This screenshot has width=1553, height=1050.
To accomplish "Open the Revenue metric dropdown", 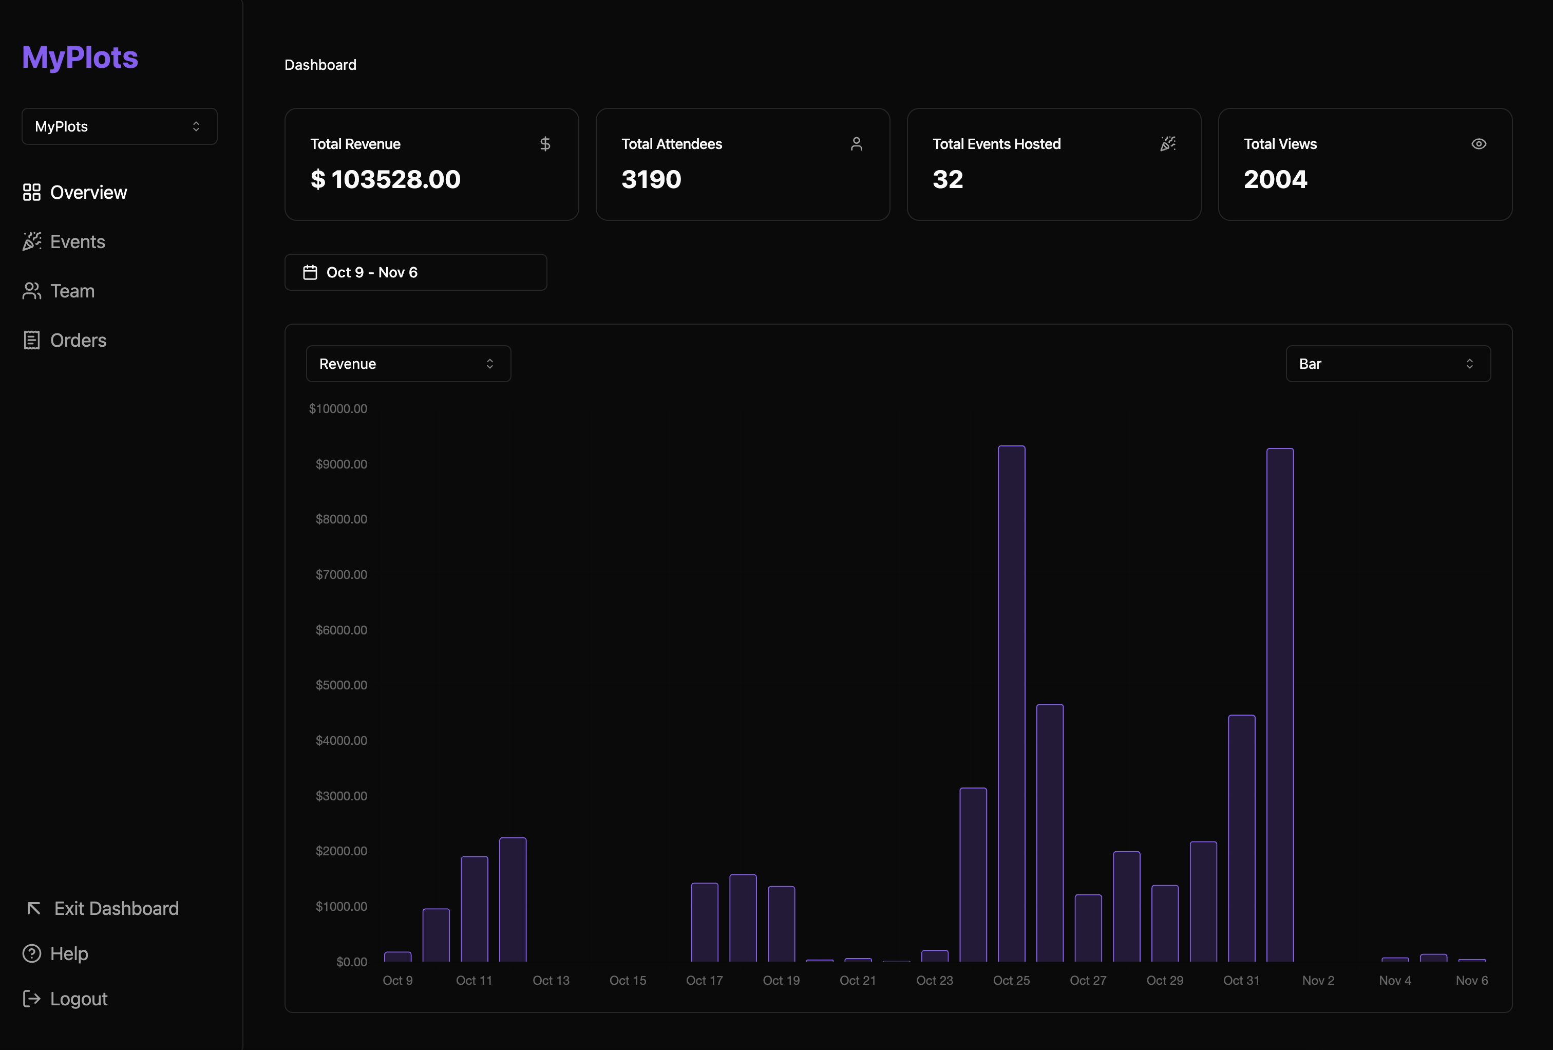I will [408, 364].
